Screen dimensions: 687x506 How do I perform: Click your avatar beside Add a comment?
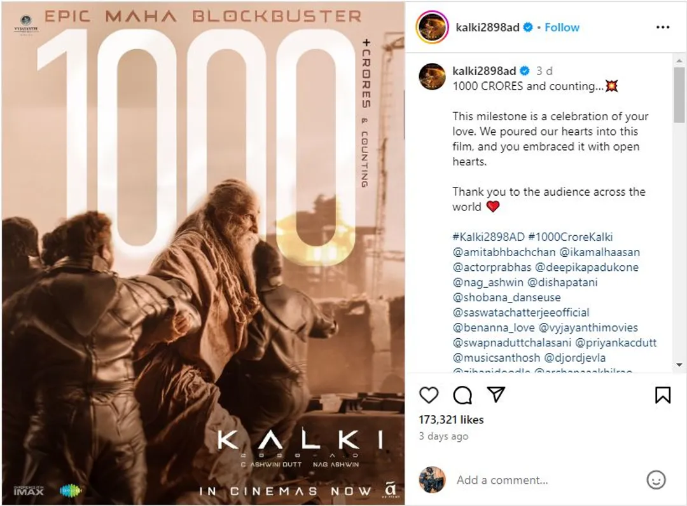(x=433, y=480)
